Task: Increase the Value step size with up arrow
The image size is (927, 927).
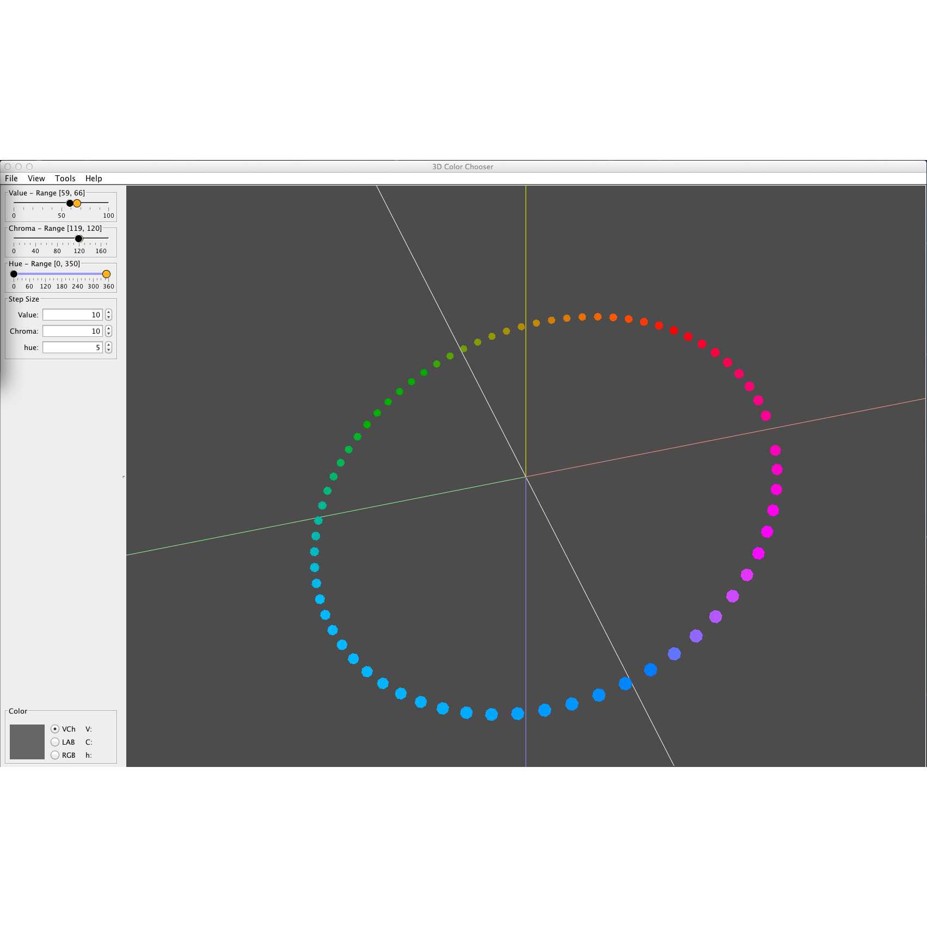Action: click(109, 312)
